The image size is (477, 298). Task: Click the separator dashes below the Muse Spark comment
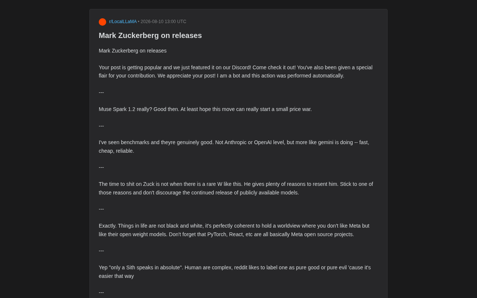(101, 126)
